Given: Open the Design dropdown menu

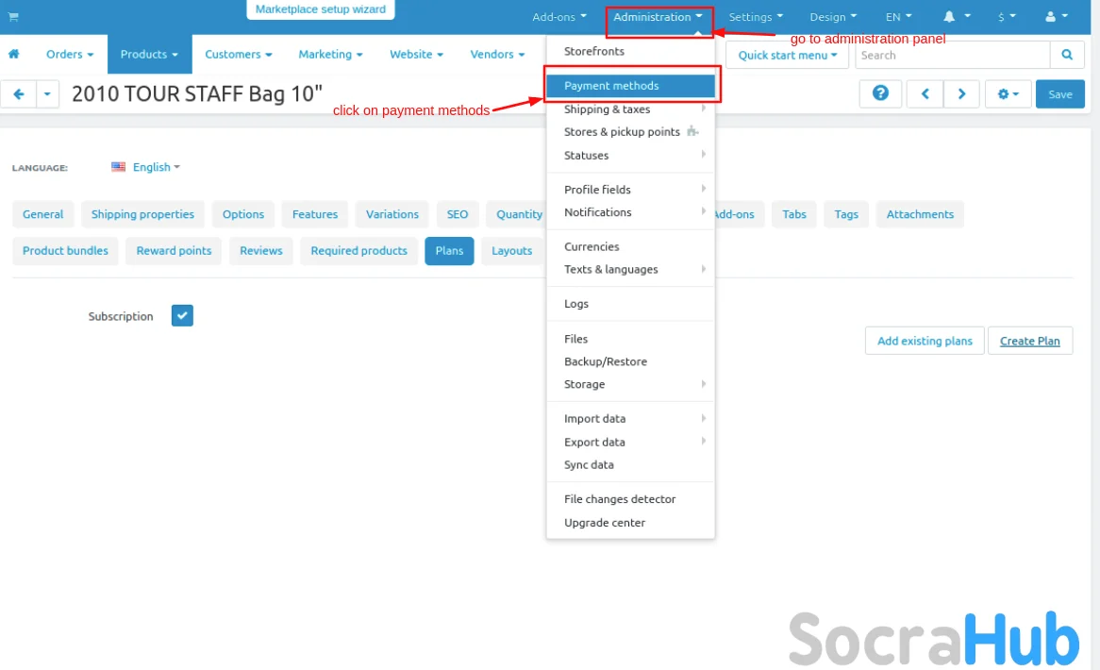Looking at the screenshot, I should click(833, 17).
